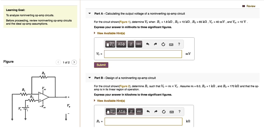Click Part B redo arrow
Screen dimensions: 264x130
(x=156, y=112)
